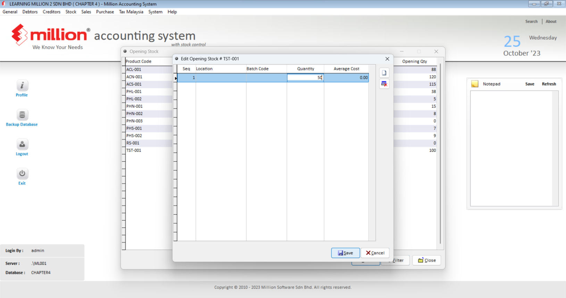This screenshot has height=298, width=566.
Task: Click the Location cell of row 1
Action: (221, 78)
